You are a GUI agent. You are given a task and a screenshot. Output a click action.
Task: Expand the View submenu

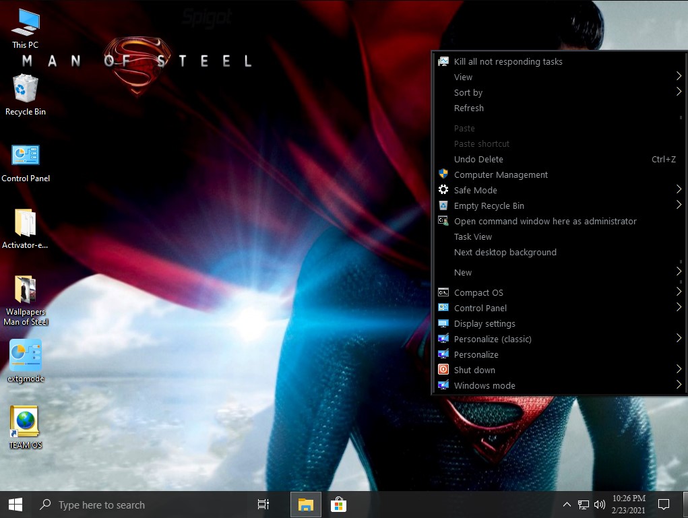point(559,77)
